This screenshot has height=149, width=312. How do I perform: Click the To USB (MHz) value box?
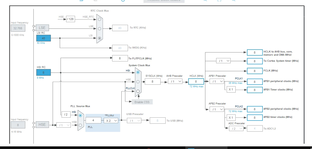point(158,121)
